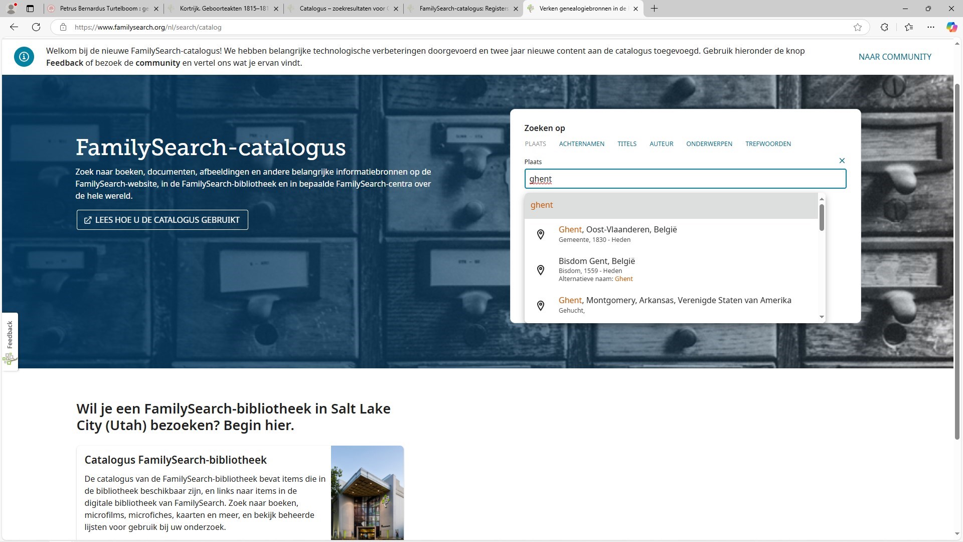
Task: Click the pin icon beside Ghent, Montgomery, Arkansas
Action: click(x=541, y=306)
